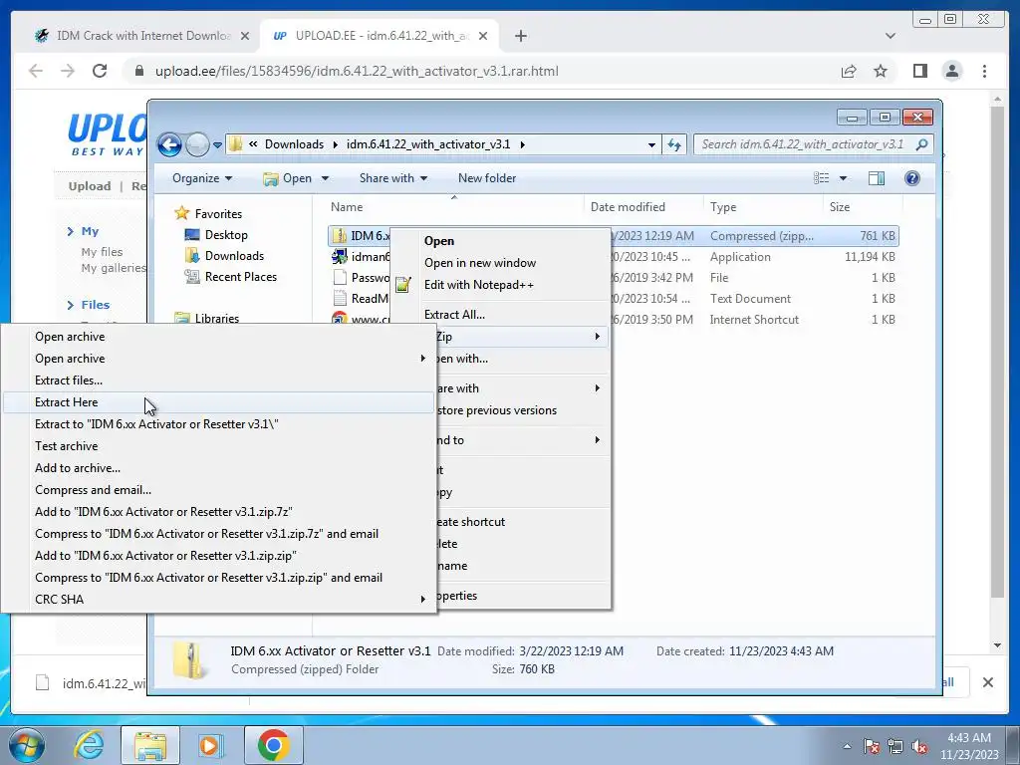Open new Chrome tab with plus
This screenshot has height=765, width=1020.
pos(520,36)
